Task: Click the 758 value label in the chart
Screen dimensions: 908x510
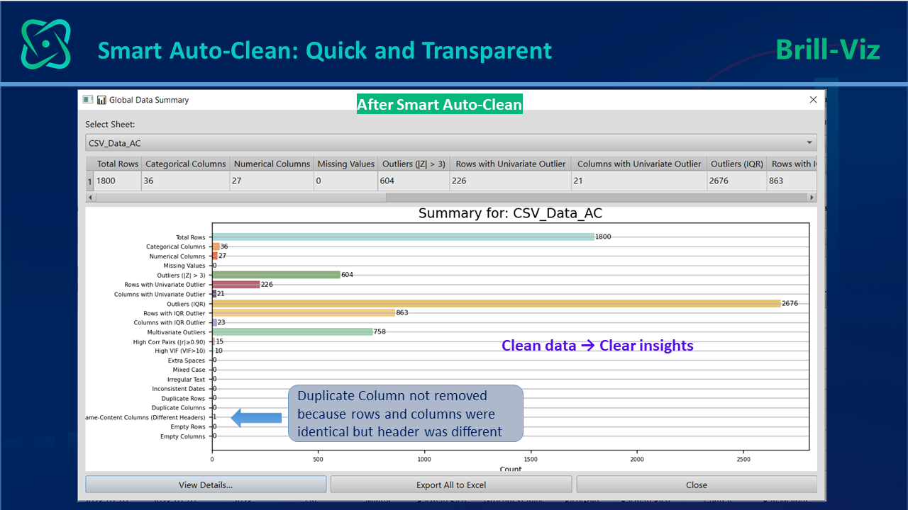Action: tap(380, 331)
